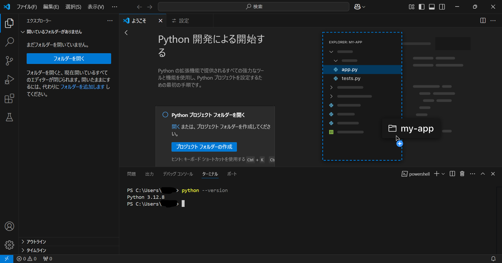Screen dimensions: 502x263
Task: Expand the Outline section
Action: click(x=69, y=242)
